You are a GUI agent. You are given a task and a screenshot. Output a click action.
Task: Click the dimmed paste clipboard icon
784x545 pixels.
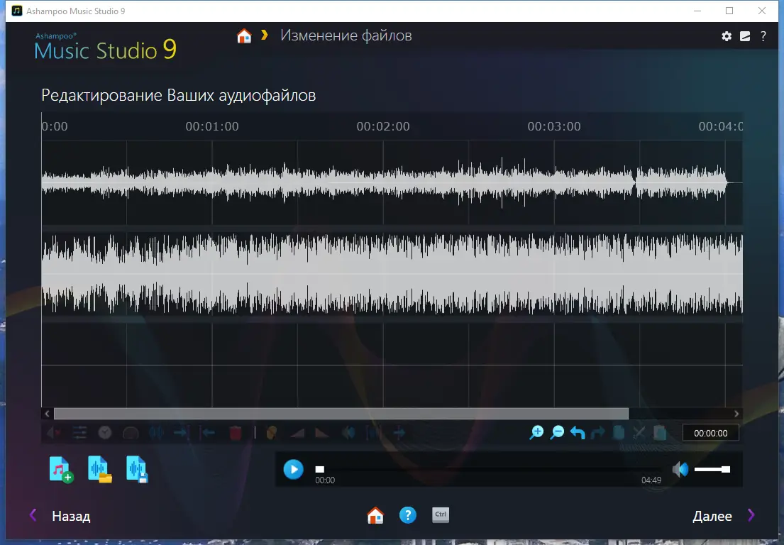click(660, 432)
